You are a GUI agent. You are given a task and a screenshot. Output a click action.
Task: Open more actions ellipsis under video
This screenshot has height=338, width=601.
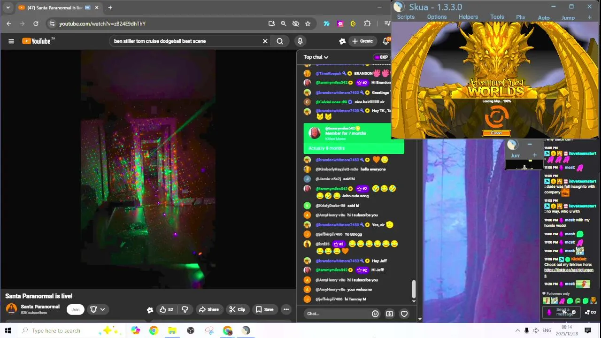[x=286, y=309]
